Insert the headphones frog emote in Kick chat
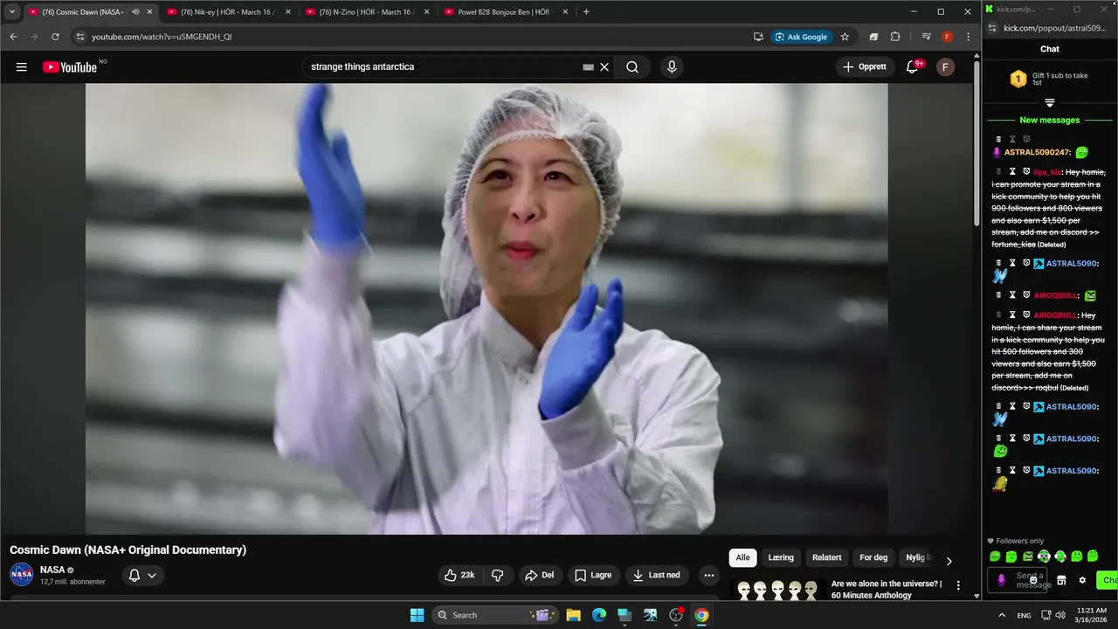Image resolution: width=1118 pixels, height=629 pixels. tap(1044, 556)
